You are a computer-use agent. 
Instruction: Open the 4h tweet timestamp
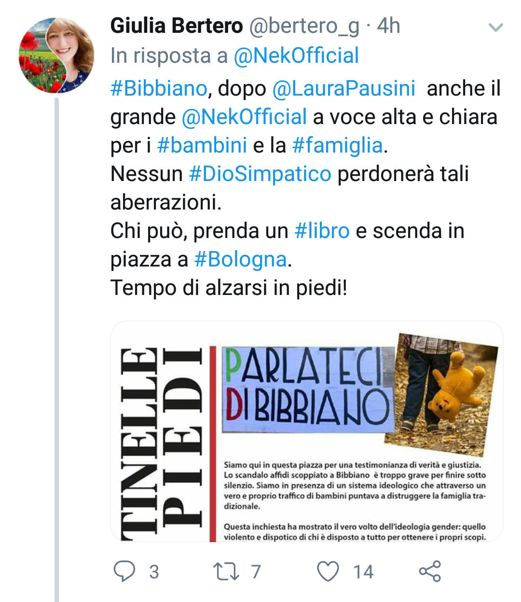tap(389, 26)
